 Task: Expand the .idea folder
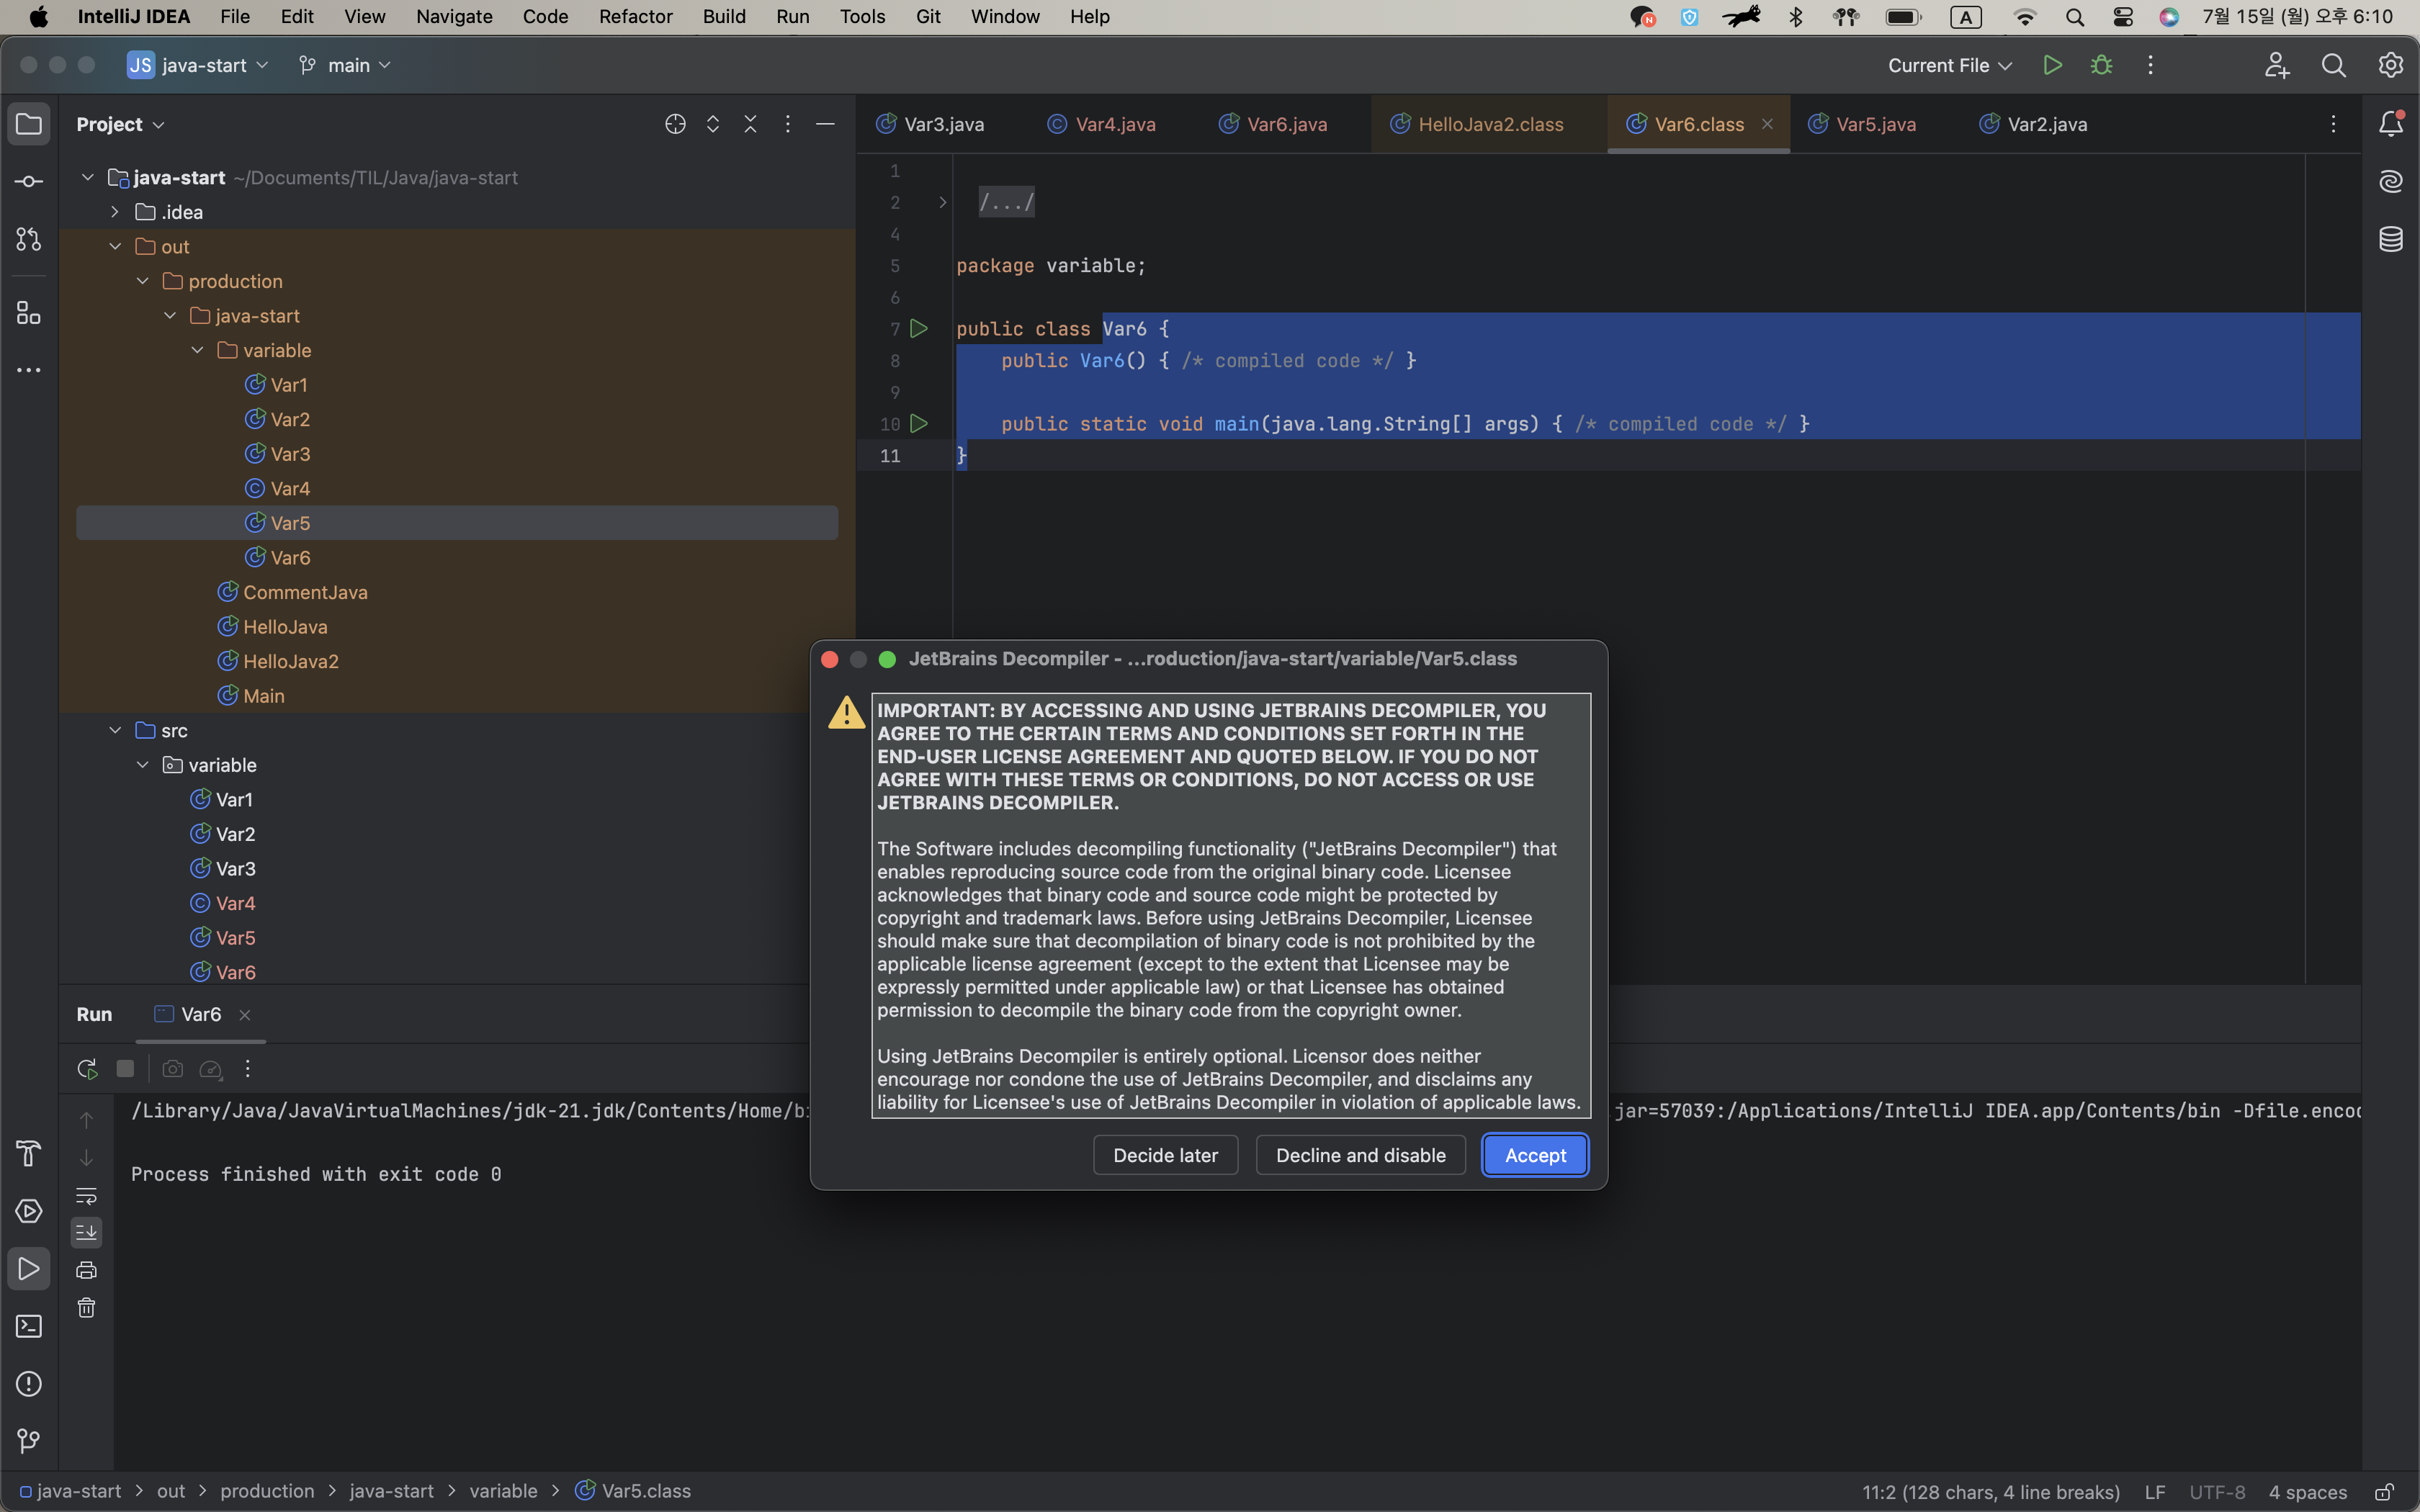click(x=115, y=212)
